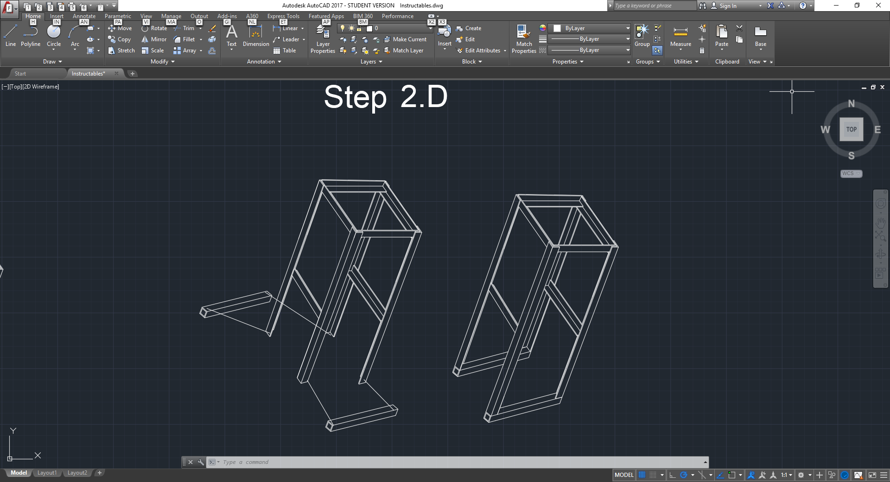This screenshot has height=482, width=890.
Task: Open the WCS coordinate system dropdown
Action: pos(852,173)
